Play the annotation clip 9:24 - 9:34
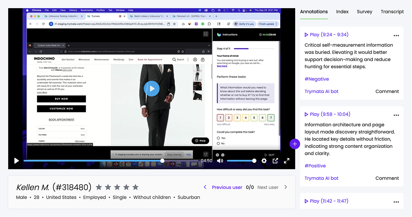 [326, 35]
